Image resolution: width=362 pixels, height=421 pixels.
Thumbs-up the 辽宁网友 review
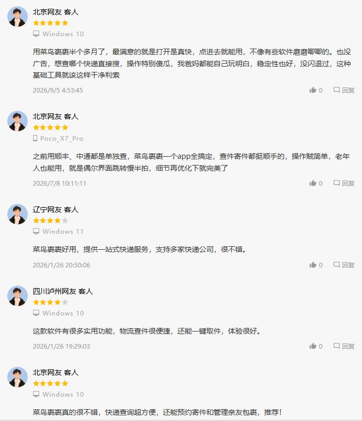[x=316, y=265]
